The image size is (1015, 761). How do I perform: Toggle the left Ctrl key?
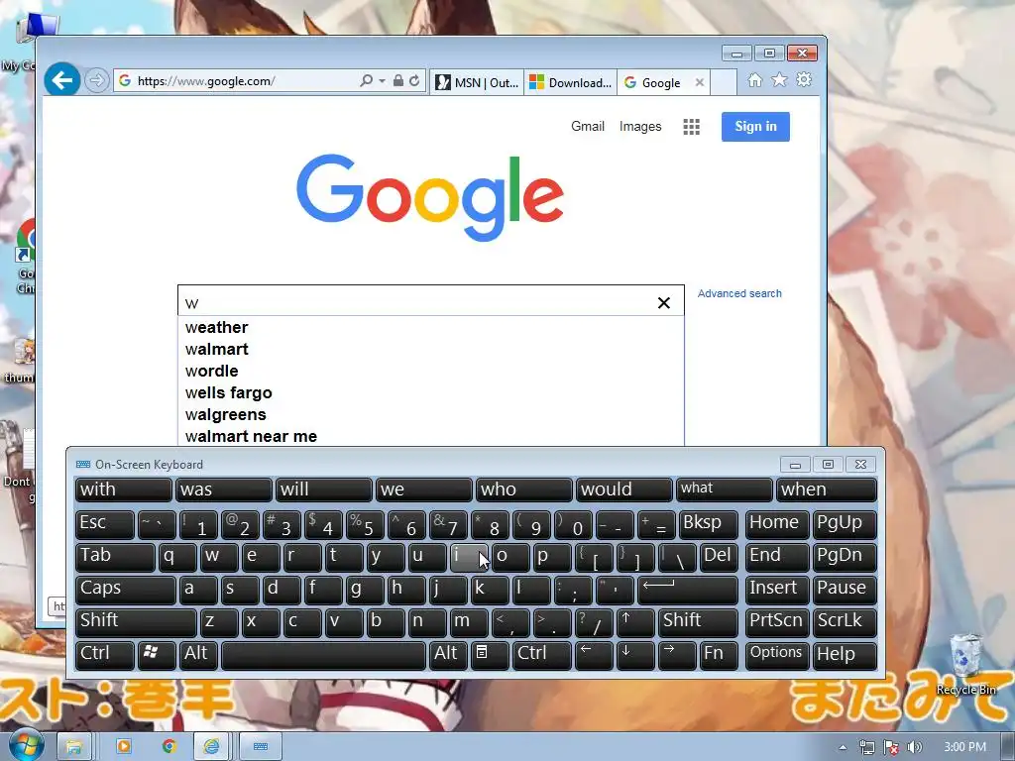pyautogui.click(x=105, y=655)
